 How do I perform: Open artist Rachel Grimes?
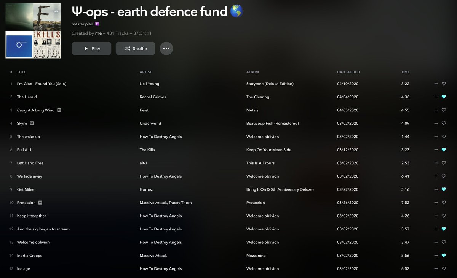pyautogui.click(x=153, y=97)
